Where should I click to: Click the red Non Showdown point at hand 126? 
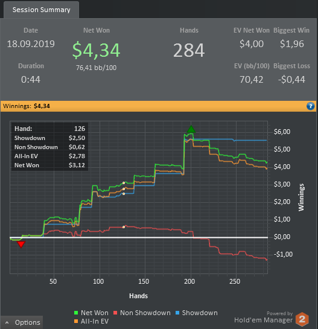(x=124, y=227)
